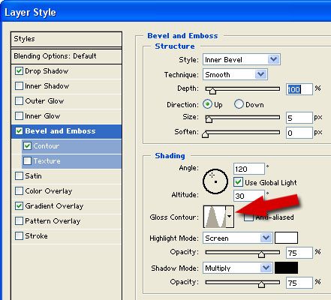Open the Gloss Contour curve thumbnail
331x300 pixels.
point(215,217)
